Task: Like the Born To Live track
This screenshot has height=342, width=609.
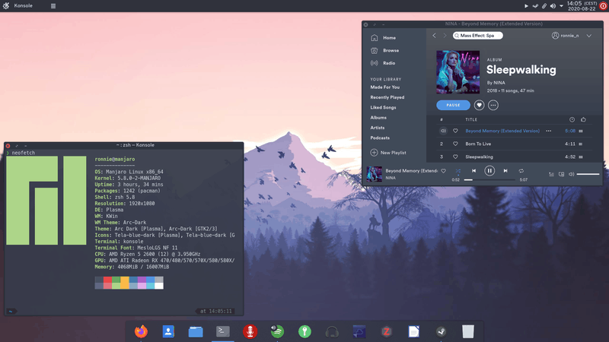Action: point(455,144)
